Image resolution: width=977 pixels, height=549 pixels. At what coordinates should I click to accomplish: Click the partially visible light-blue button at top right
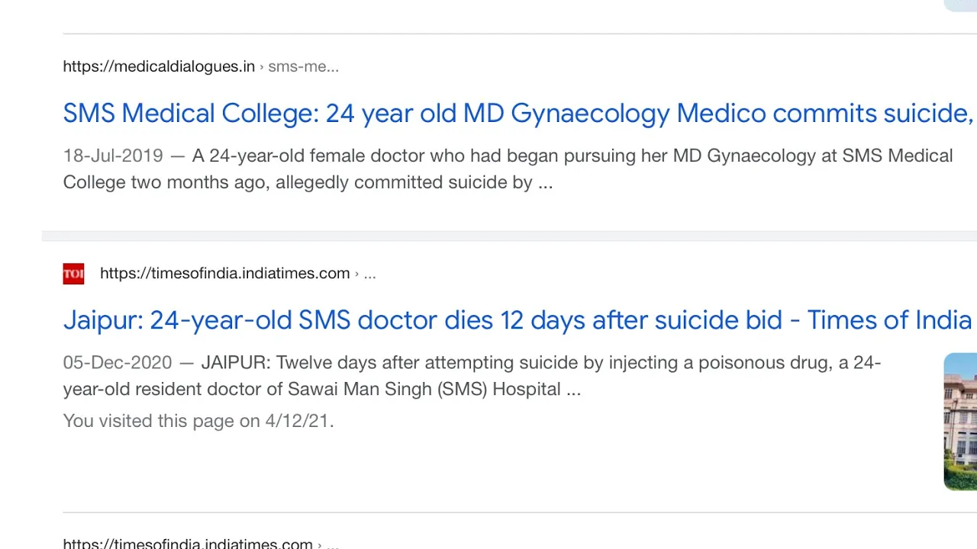pos(961,5)
